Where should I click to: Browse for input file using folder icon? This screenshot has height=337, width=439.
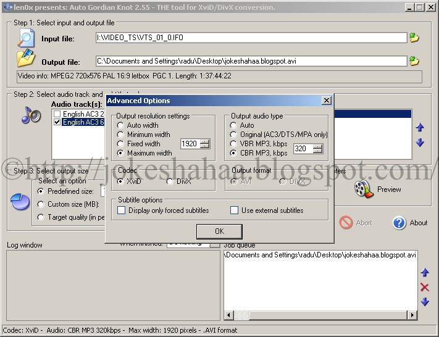(414, 37)
